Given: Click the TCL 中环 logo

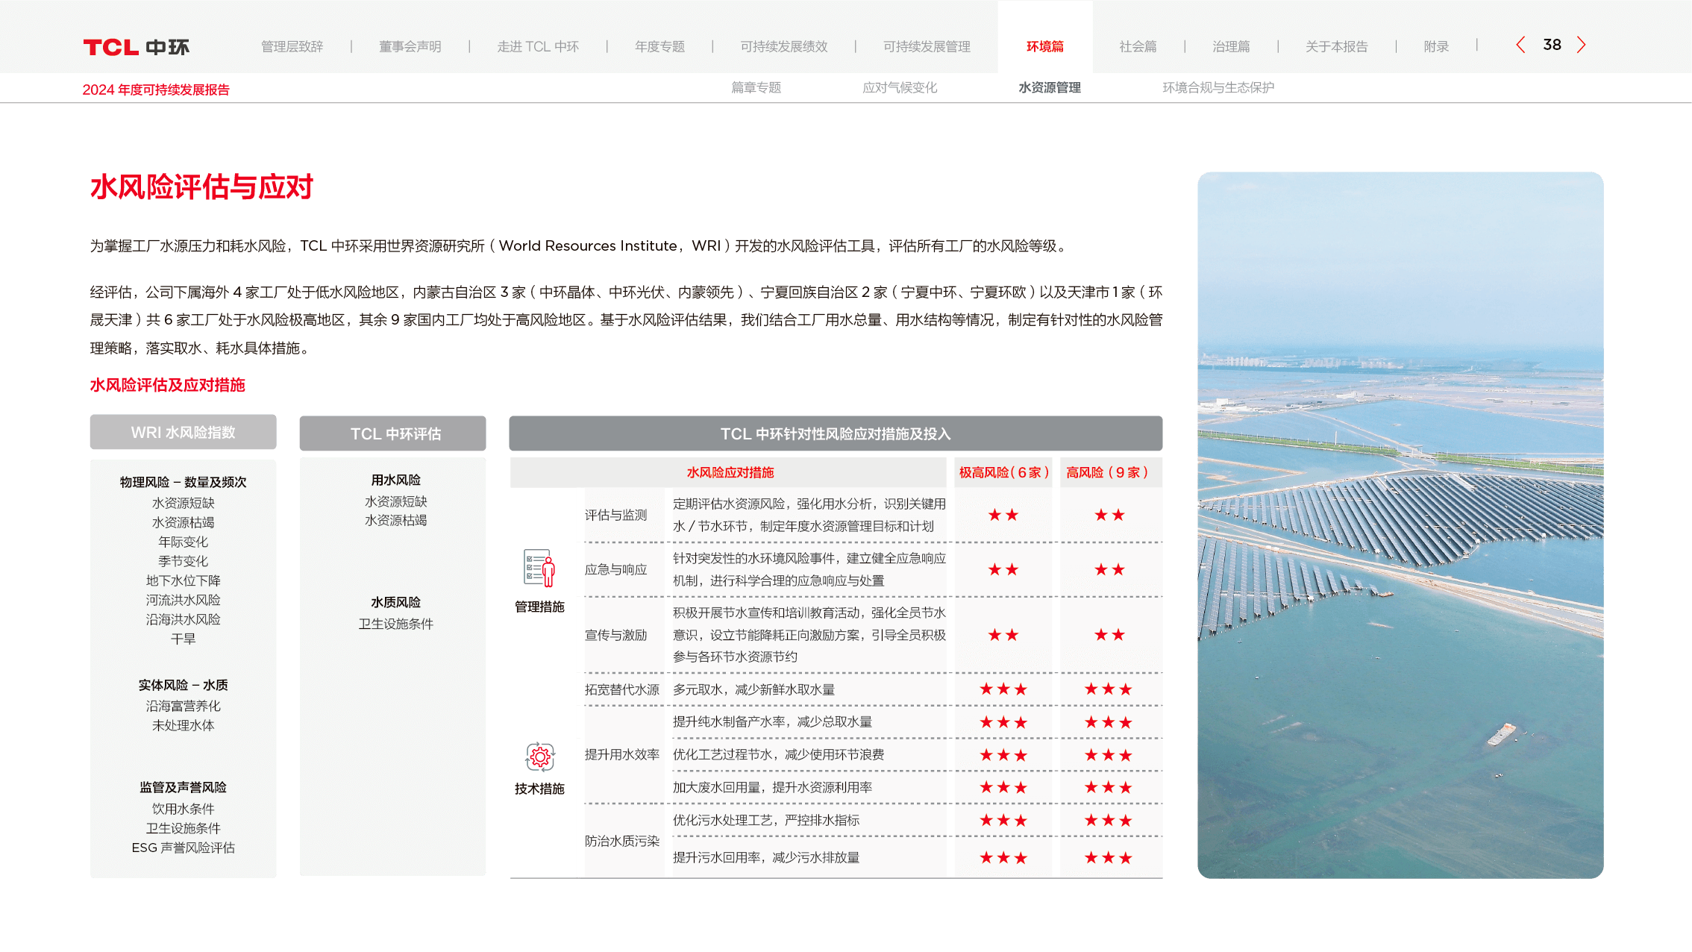Looking at the screenshot, I should point(136,47).
